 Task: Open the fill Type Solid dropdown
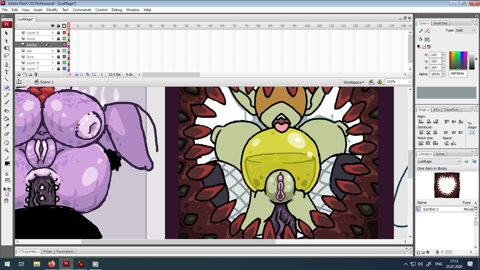click(x=466, y=30)
